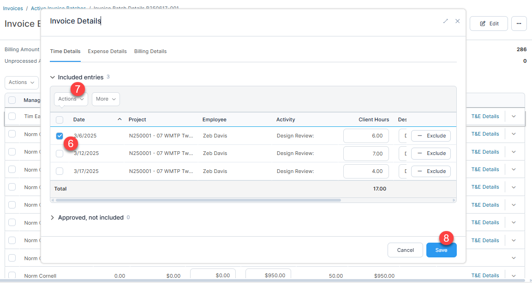
Task: Open the Actions dropdown in Invoice Details
Action: pyautogui.click(x=71, y=99)
